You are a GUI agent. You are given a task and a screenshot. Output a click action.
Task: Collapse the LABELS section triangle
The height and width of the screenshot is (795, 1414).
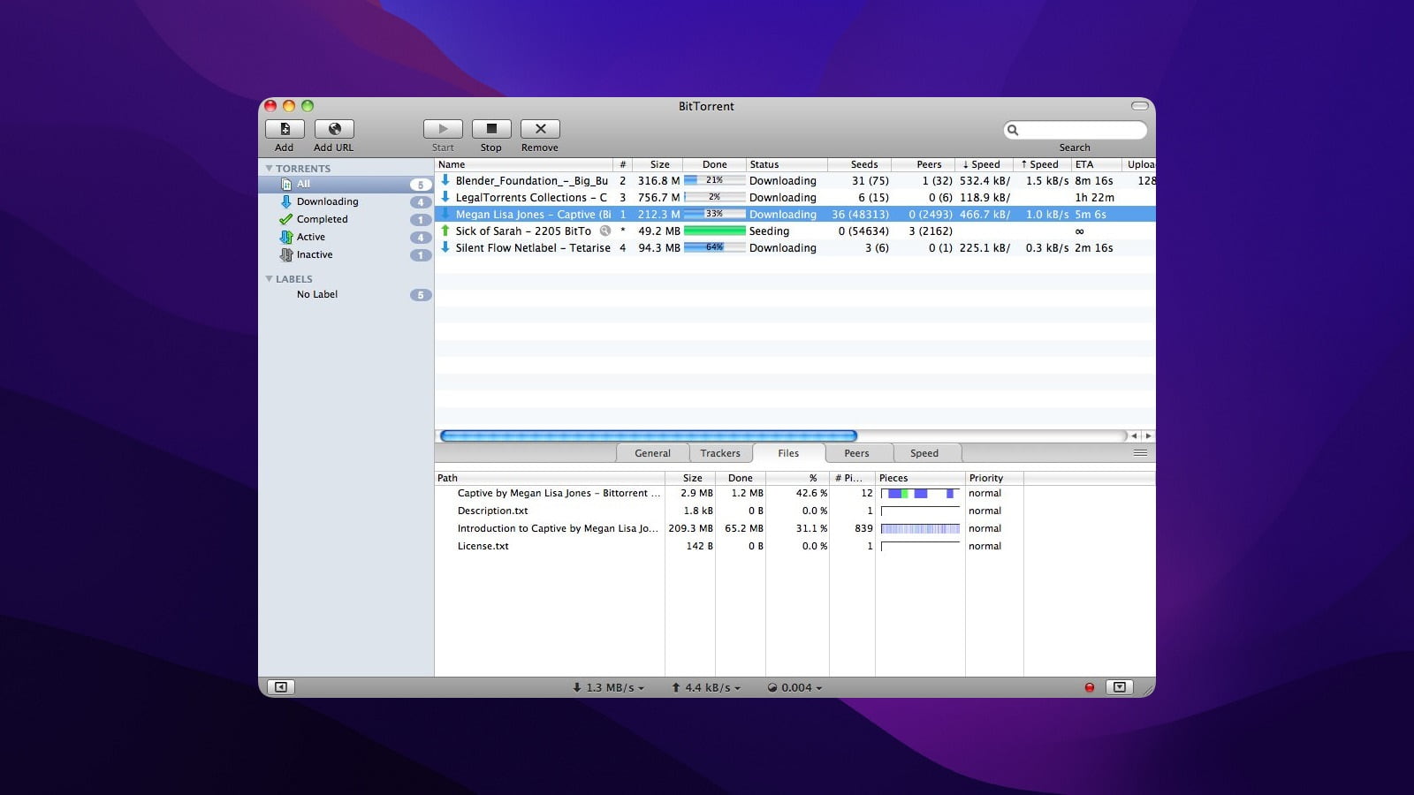pyautogui.click(x=269, y=278)
